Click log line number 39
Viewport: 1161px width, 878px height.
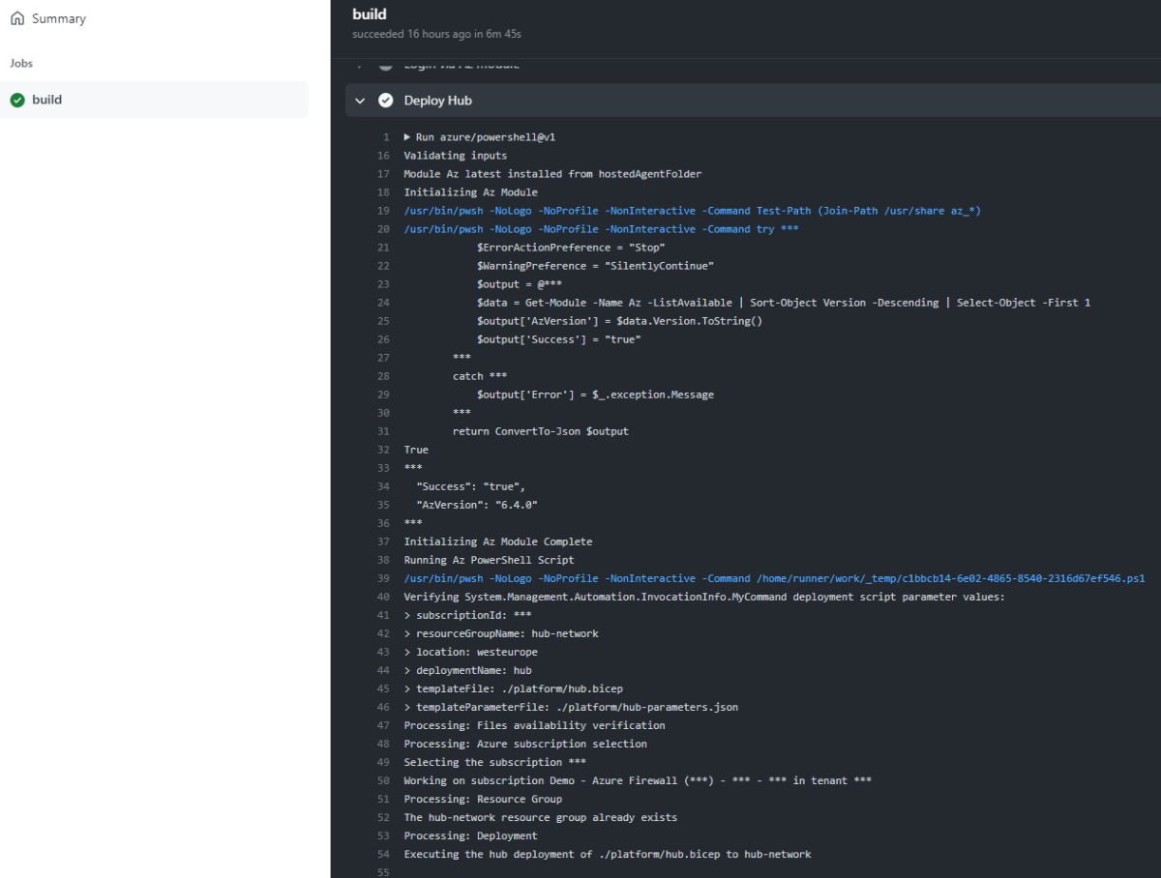click(x=383, y=578)
